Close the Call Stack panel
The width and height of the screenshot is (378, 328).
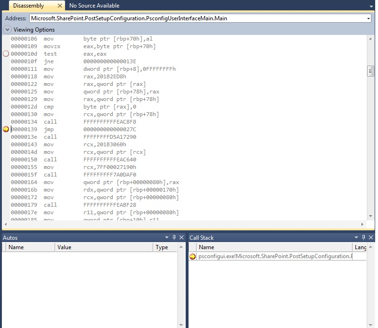pyautogui.click(x=371, y=237)
